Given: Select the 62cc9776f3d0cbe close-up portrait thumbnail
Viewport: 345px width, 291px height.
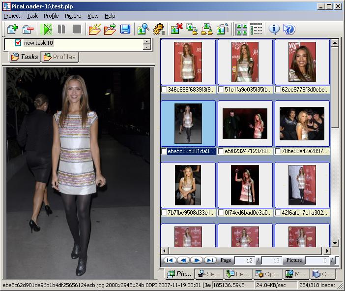Looking at the screenshot, I should (302, 62).
